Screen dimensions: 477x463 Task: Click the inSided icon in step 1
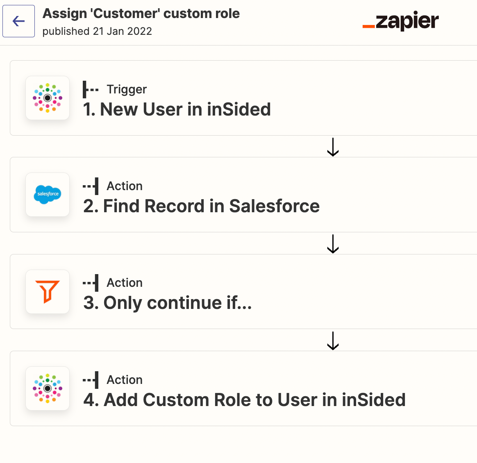pos(48,98)
